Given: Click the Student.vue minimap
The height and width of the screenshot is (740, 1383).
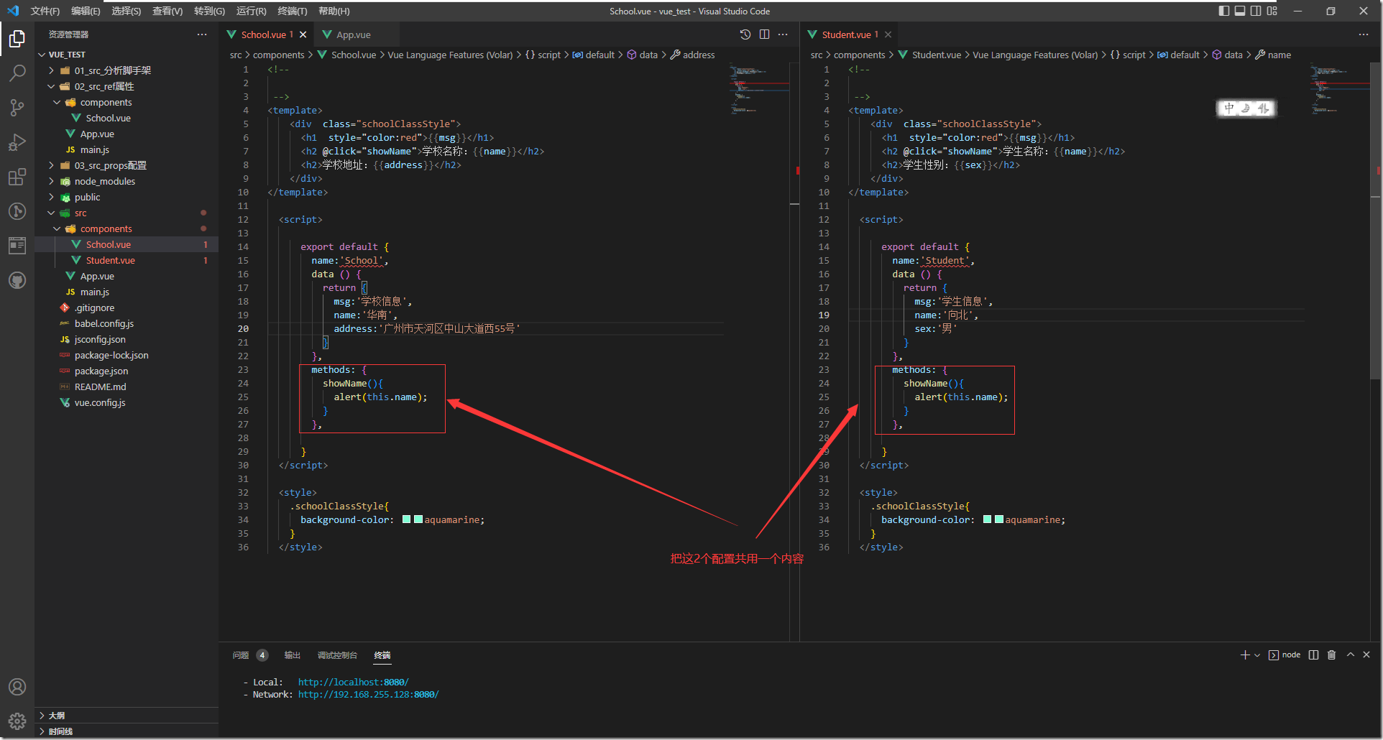Looking at the screenshot, I should 1340,90.
